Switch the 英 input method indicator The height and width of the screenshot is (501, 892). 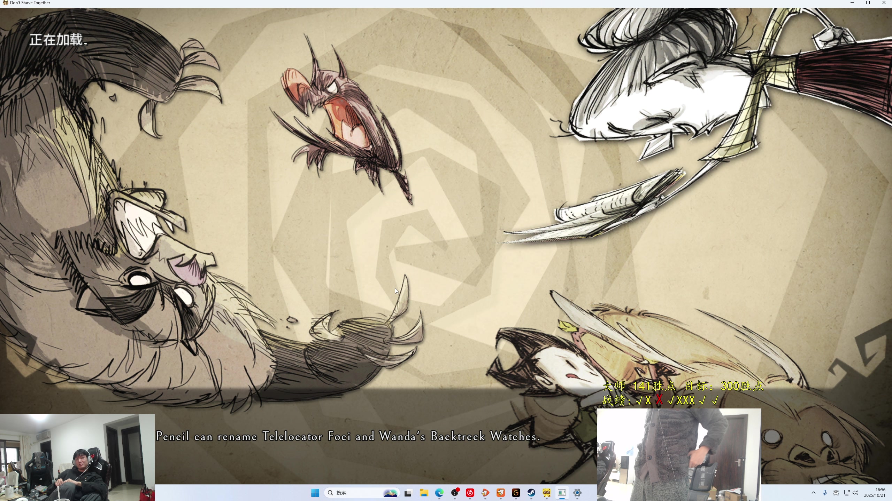[x=836, y=493]
